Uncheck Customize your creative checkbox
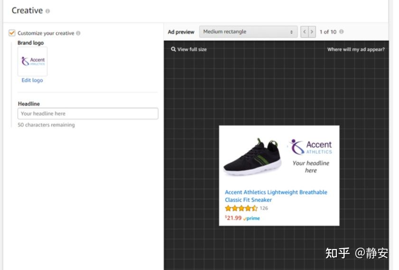This screenshot has height=270, width=399. 12,33
